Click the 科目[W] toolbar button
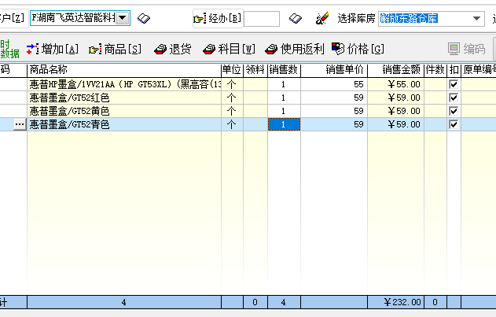Image resolution: width=496 pixels, height=317 pixels. click(x=229, y=49)
